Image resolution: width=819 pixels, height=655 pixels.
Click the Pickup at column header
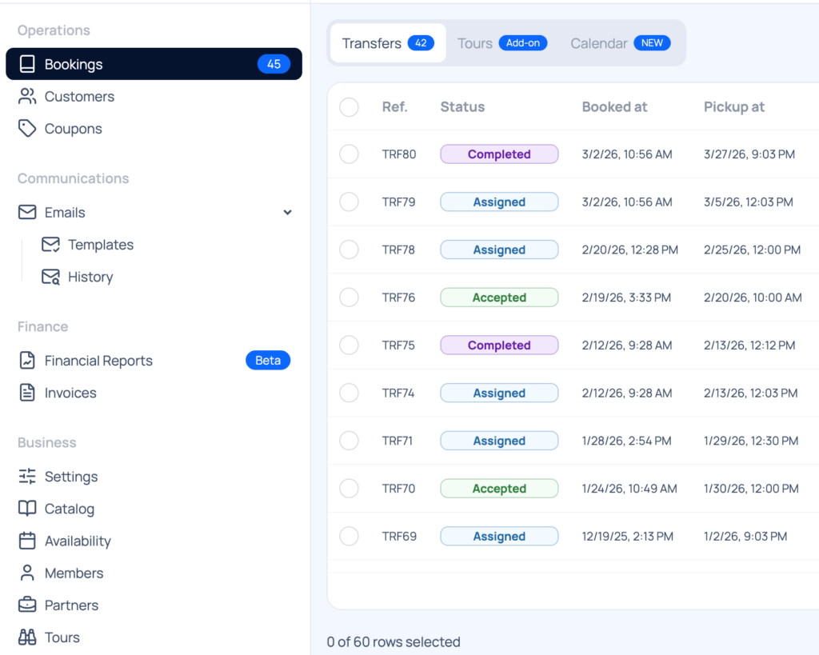733,107
